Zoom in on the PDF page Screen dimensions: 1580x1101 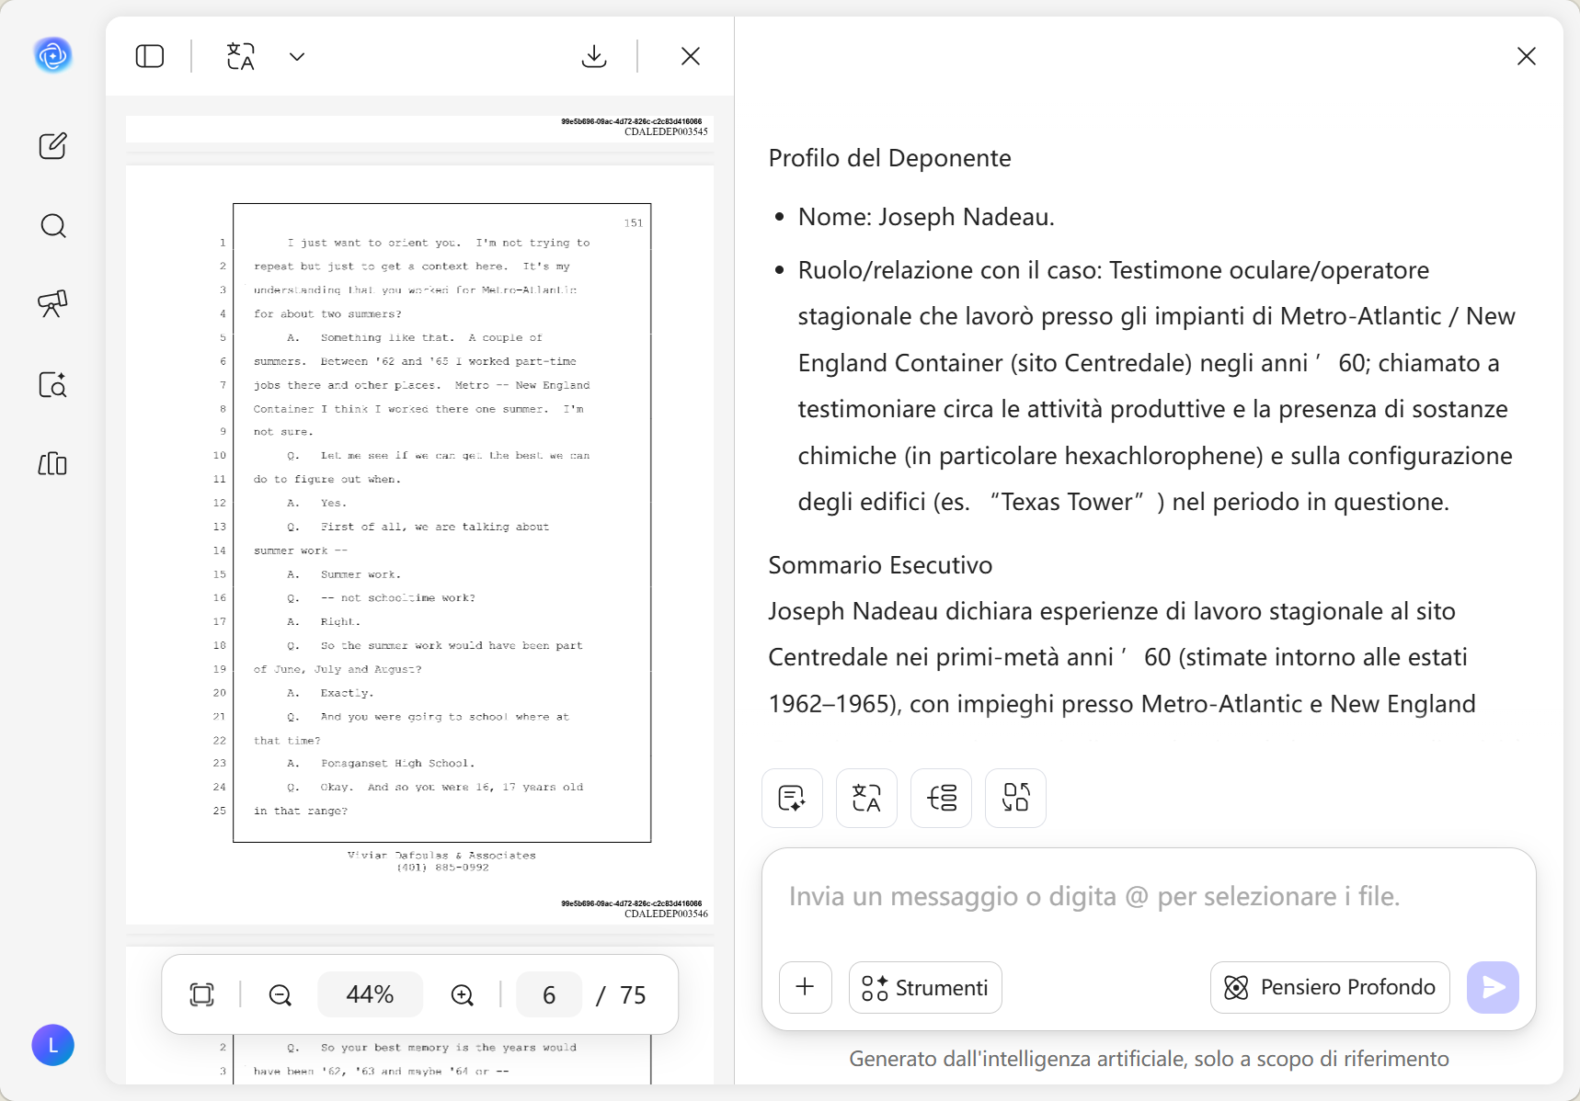tap(463, 995)
